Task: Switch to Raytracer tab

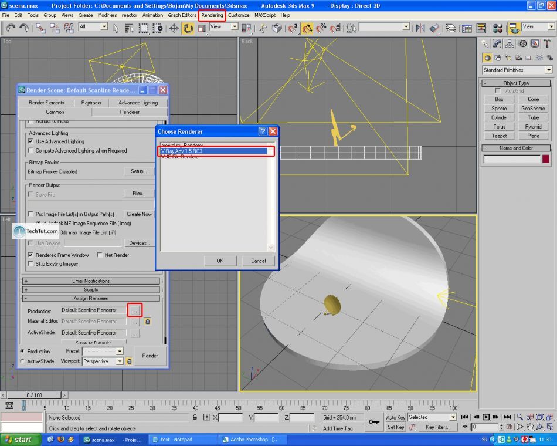Action: [x=91, y=103]
